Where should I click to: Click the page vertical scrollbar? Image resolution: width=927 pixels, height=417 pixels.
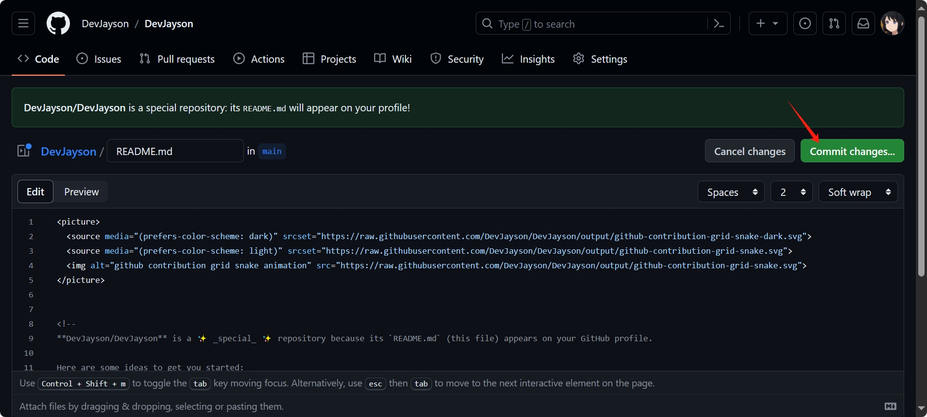(x=921, y=146)
